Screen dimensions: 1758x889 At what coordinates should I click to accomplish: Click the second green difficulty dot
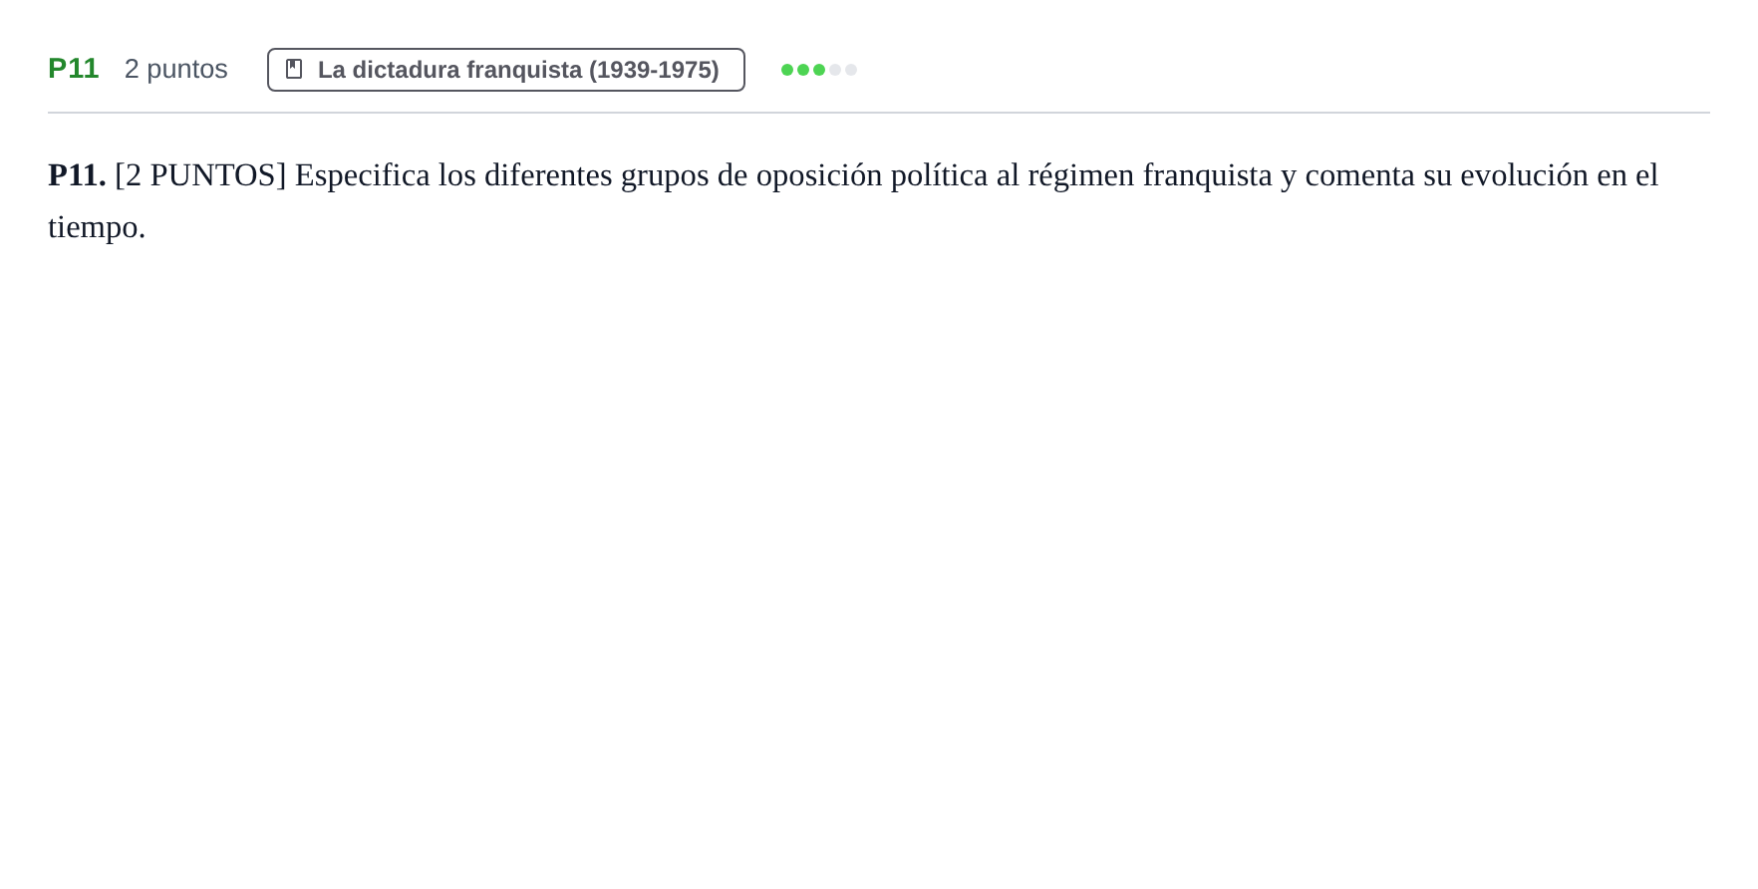[x=803, y=70]
